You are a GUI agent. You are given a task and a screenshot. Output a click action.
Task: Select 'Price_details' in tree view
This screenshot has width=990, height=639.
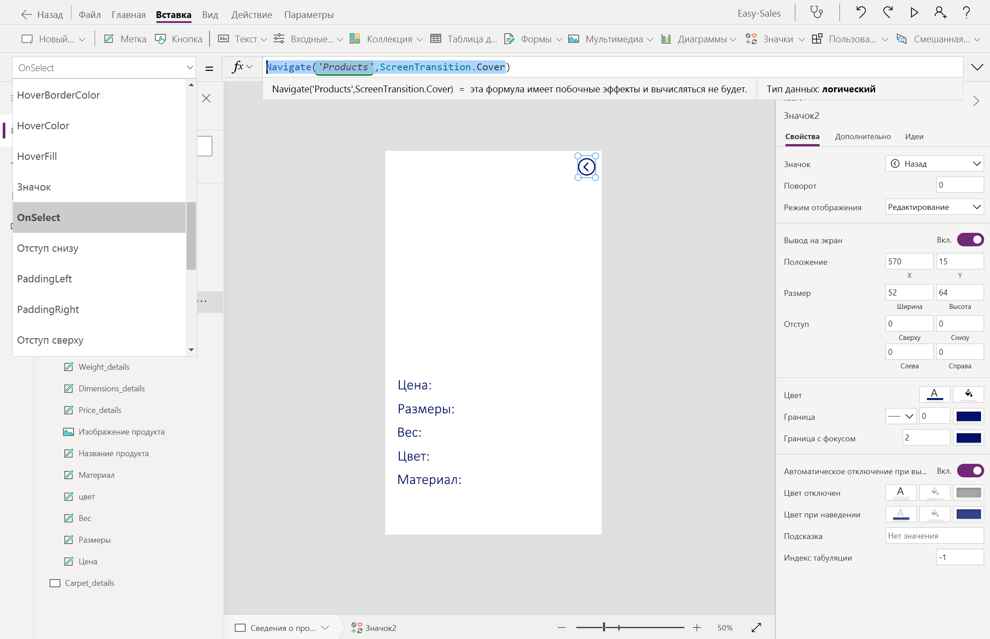tap(100, 410)
